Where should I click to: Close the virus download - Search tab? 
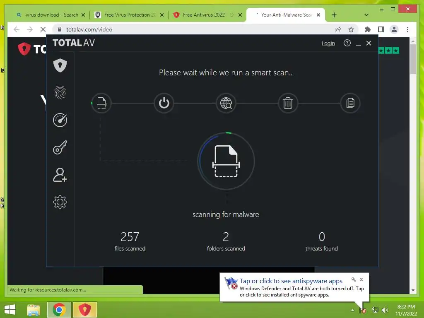click(x=83, y=15)
